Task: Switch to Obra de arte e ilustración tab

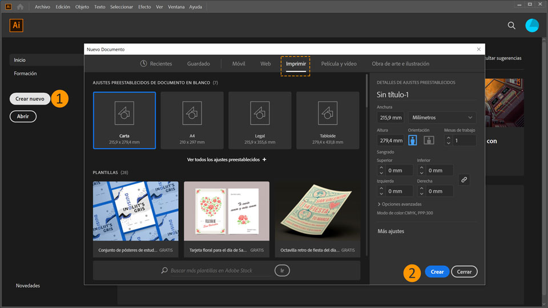Action: 401,63
